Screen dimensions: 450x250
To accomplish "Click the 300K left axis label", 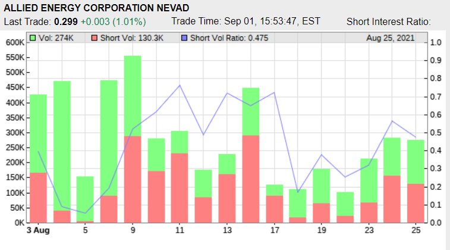I will (15, 133).
